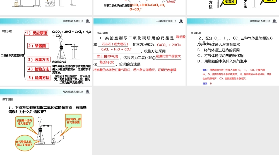Click the red box '5）验满方法'
Image resolution: width=279 pixels, height=155 pixels.
(39, 78)
